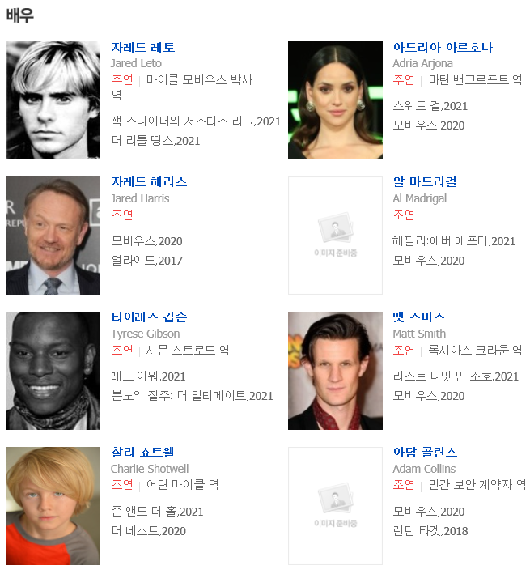Open 분노의 질주: 더 얼티메이트,2021 entry
Viewport: 530px width, 574px height.
[x=192, y=396]
